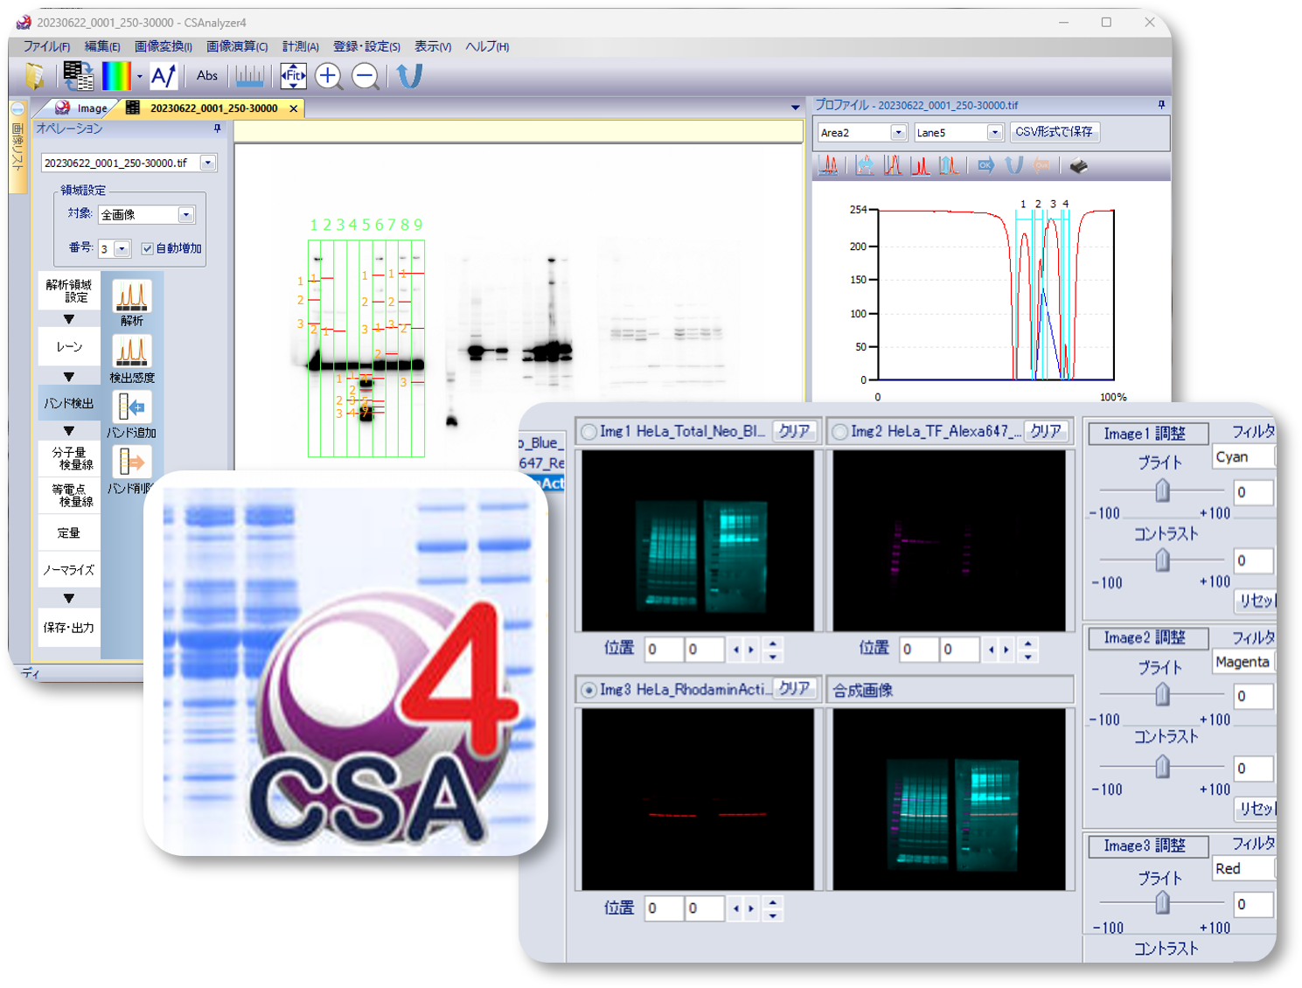Open the ファイル(F) menu

tap(46, 46)
